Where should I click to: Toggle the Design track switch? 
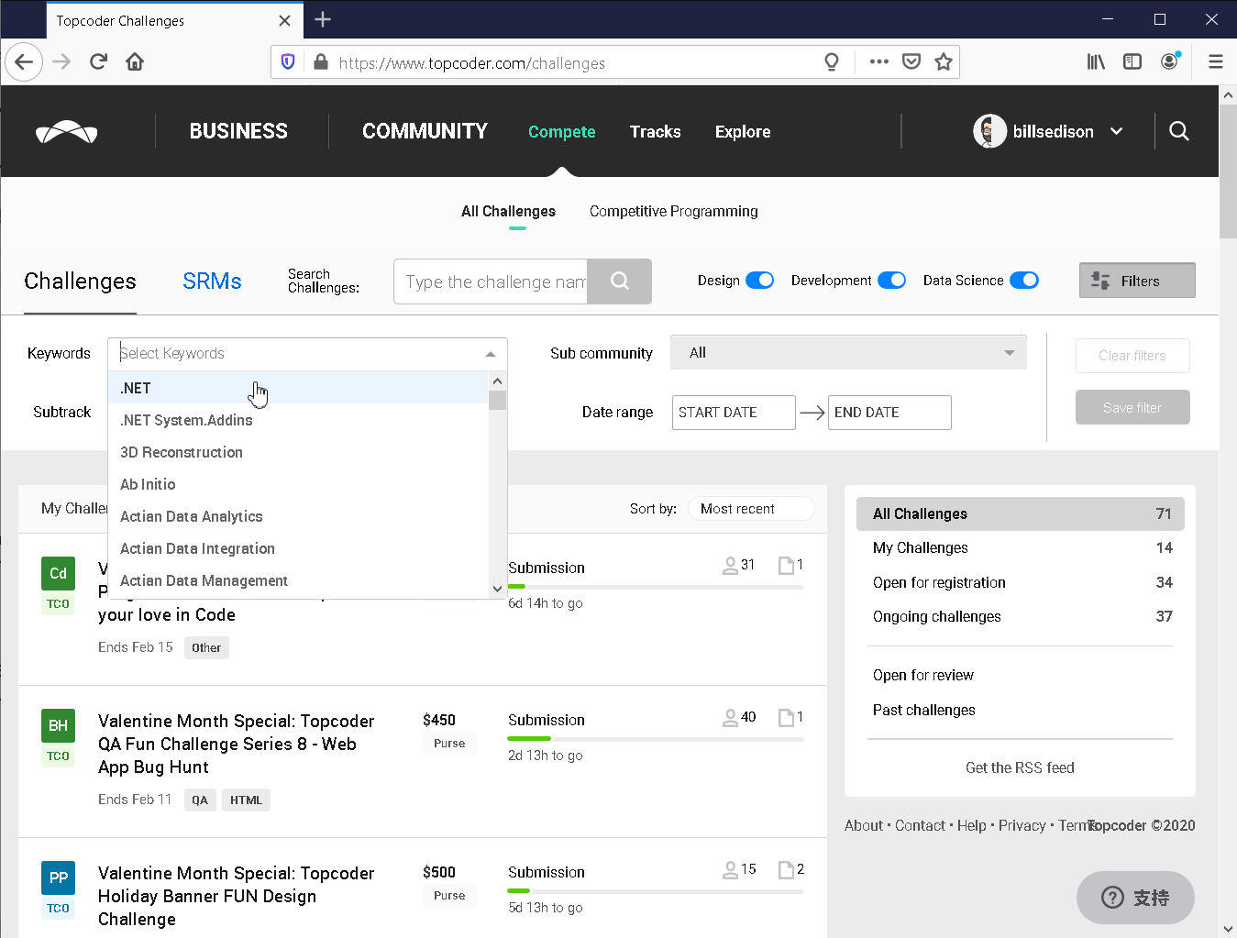click(x=759, y=281)
